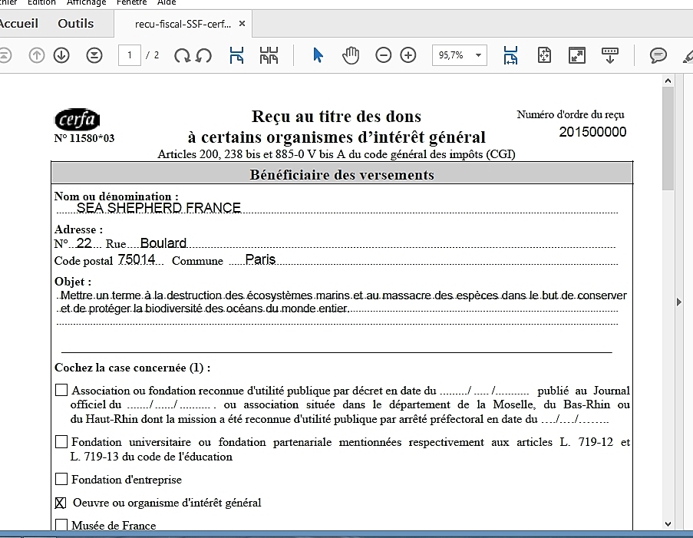
Task: Zoom out with the minus icon
Action: tap(384, 55)
